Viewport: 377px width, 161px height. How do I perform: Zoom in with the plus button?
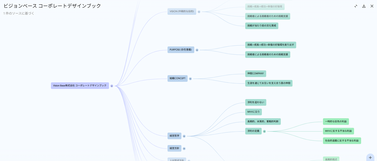(370, 157)
